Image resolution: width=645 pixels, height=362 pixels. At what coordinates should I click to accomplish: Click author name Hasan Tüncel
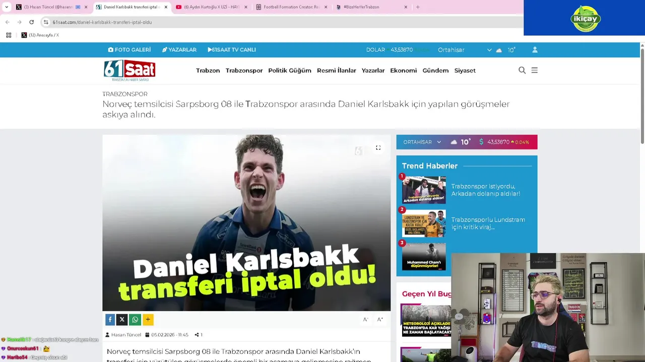pos(126,335)
